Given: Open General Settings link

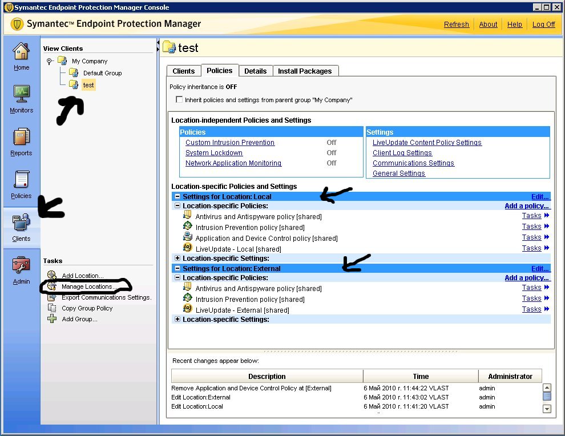Looking at the screenshot, I should pos(399,173).
